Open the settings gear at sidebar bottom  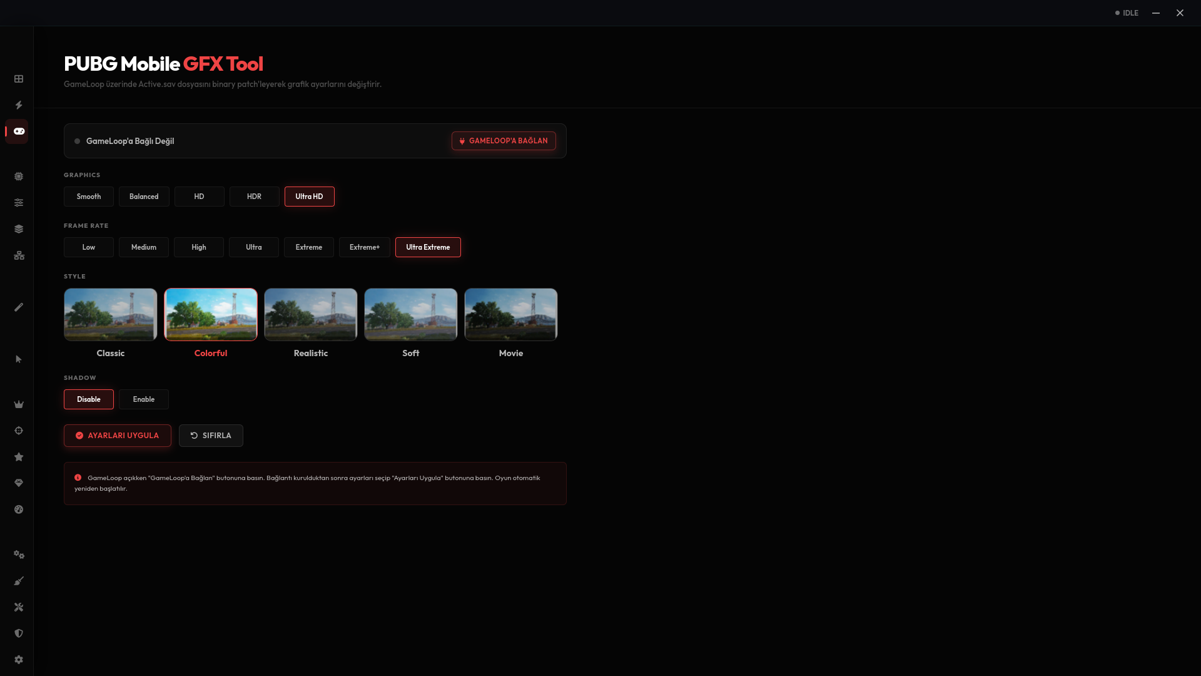[19, 660]
